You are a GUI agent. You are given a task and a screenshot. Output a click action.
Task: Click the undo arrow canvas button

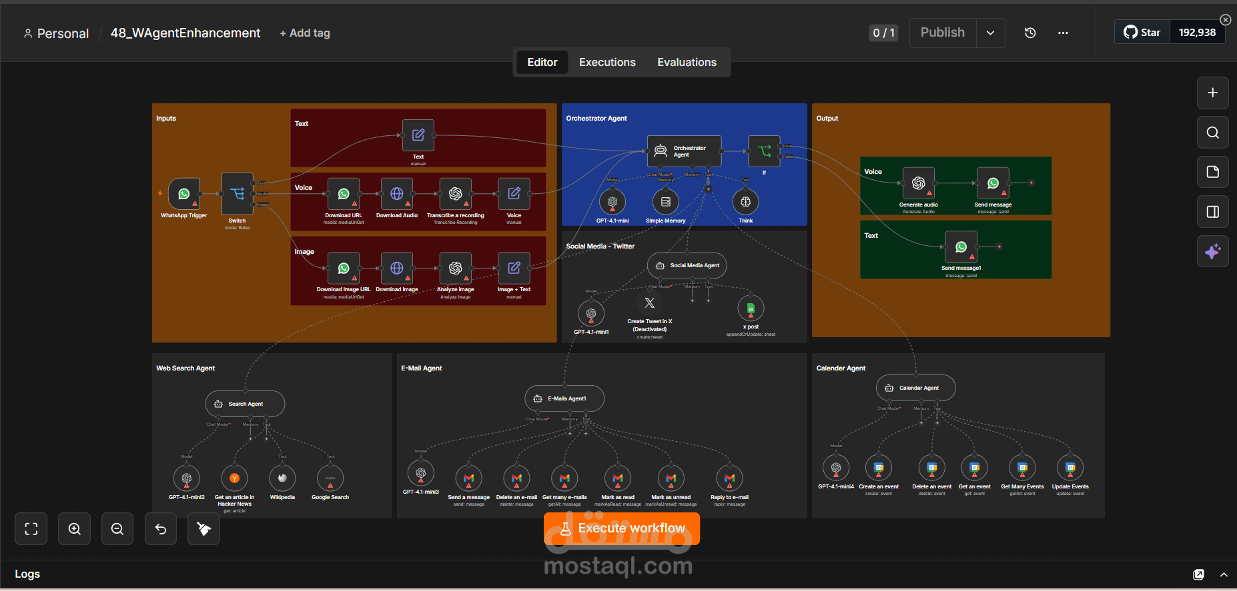tap(161, 529)
